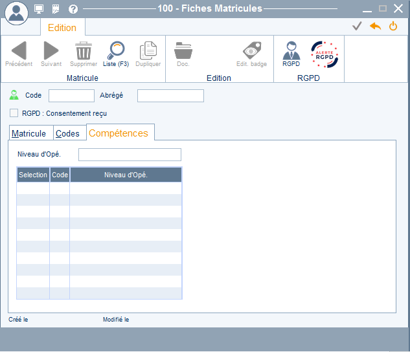Open Liste (F3) search

tap(116, 54)
